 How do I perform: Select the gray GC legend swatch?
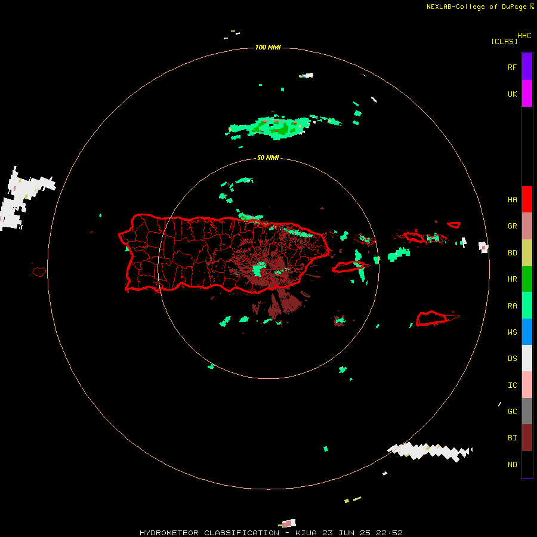tap(527, 411)
